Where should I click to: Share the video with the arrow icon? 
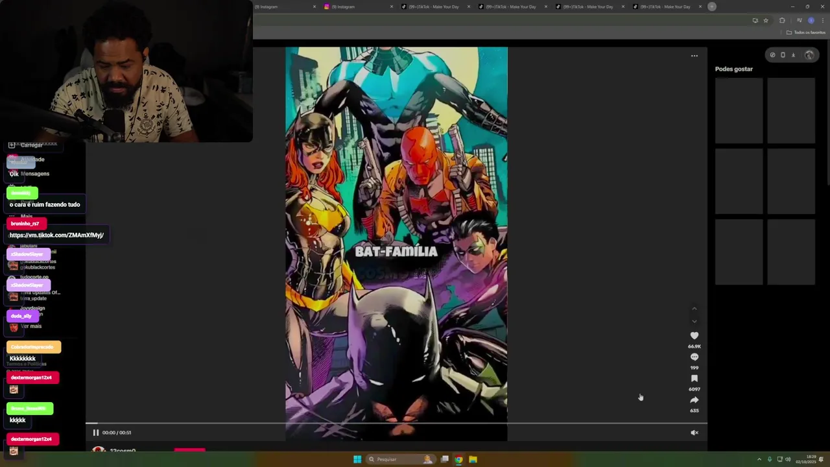(x=694, y=400)
